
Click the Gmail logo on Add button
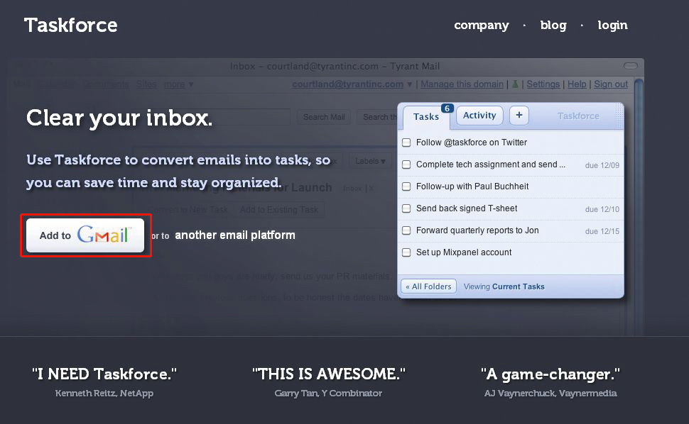tap(103, 235)
